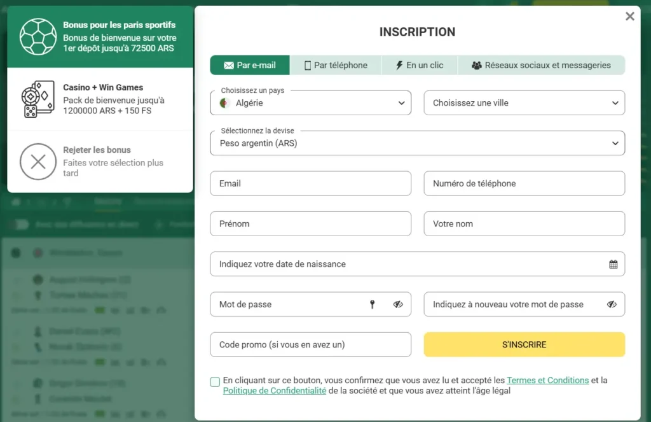
Task: Open the Choisissez un pays dropdown
Action: tap(310, 102)
